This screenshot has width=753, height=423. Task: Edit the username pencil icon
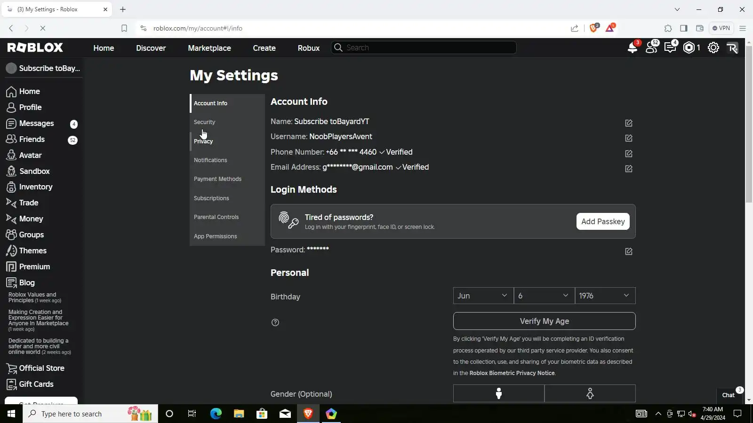pyautogui.click(x=629, y=138)
